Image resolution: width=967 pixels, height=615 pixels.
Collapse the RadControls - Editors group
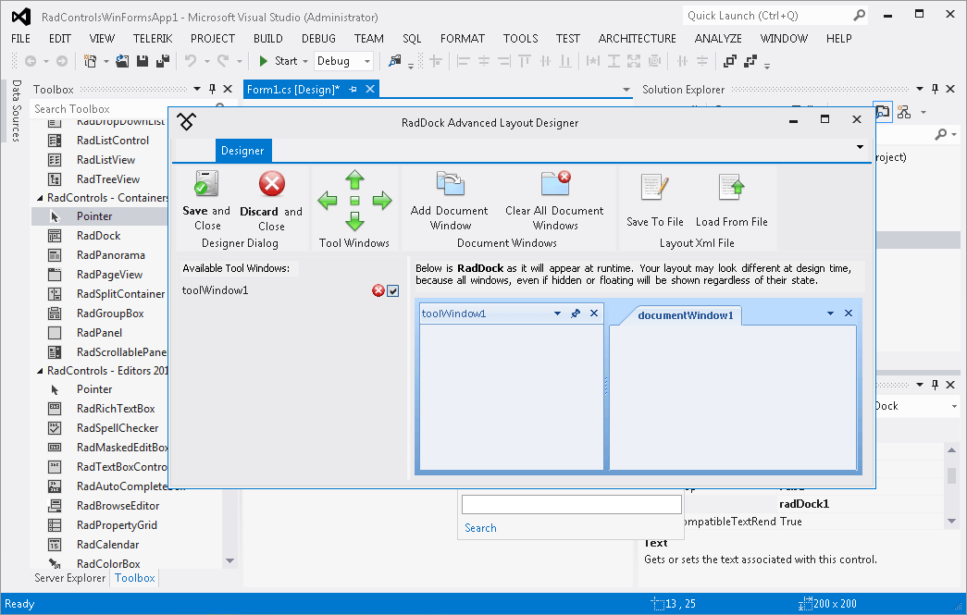(40, 371)
